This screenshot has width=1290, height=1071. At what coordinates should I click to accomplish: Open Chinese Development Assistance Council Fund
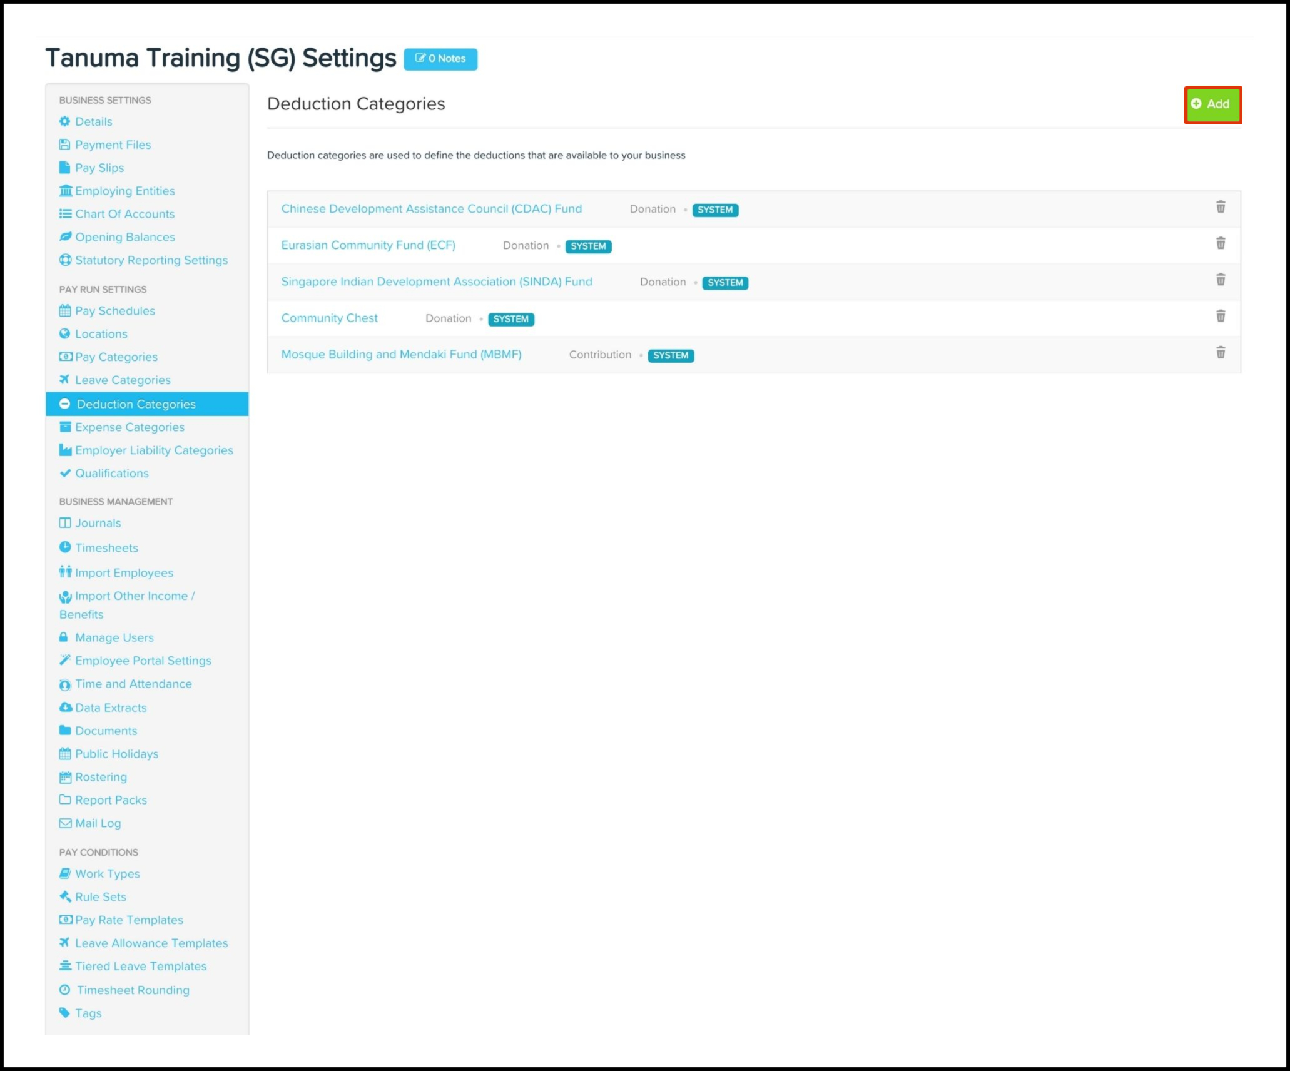(x=431, y=209)
